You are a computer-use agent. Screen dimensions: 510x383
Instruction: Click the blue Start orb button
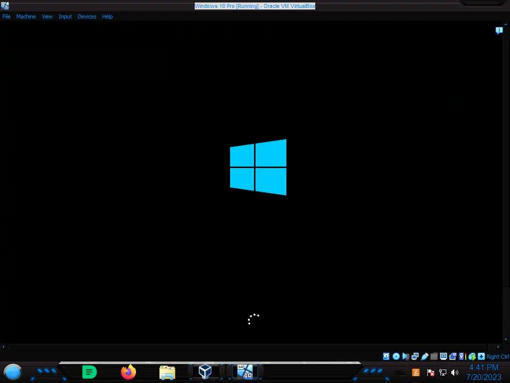click(x=12, y=372)
